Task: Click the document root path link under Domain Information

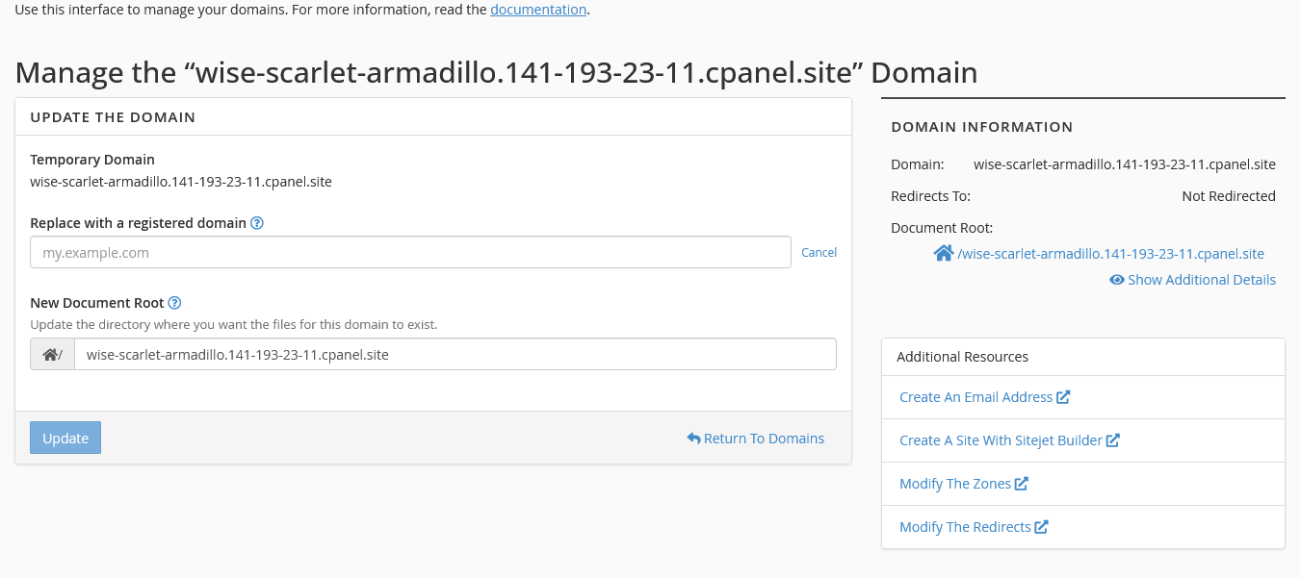Action: [x=1108, y=253]
